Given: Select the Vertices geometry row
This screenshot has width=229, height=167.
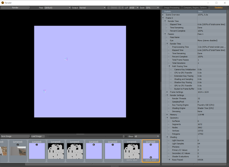Looking at the screenshot, I should (194, 131).
